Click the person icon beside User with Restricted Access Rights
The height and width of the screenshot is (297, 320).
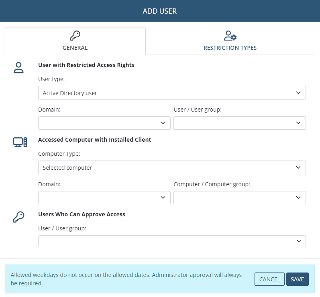[19, 67]
